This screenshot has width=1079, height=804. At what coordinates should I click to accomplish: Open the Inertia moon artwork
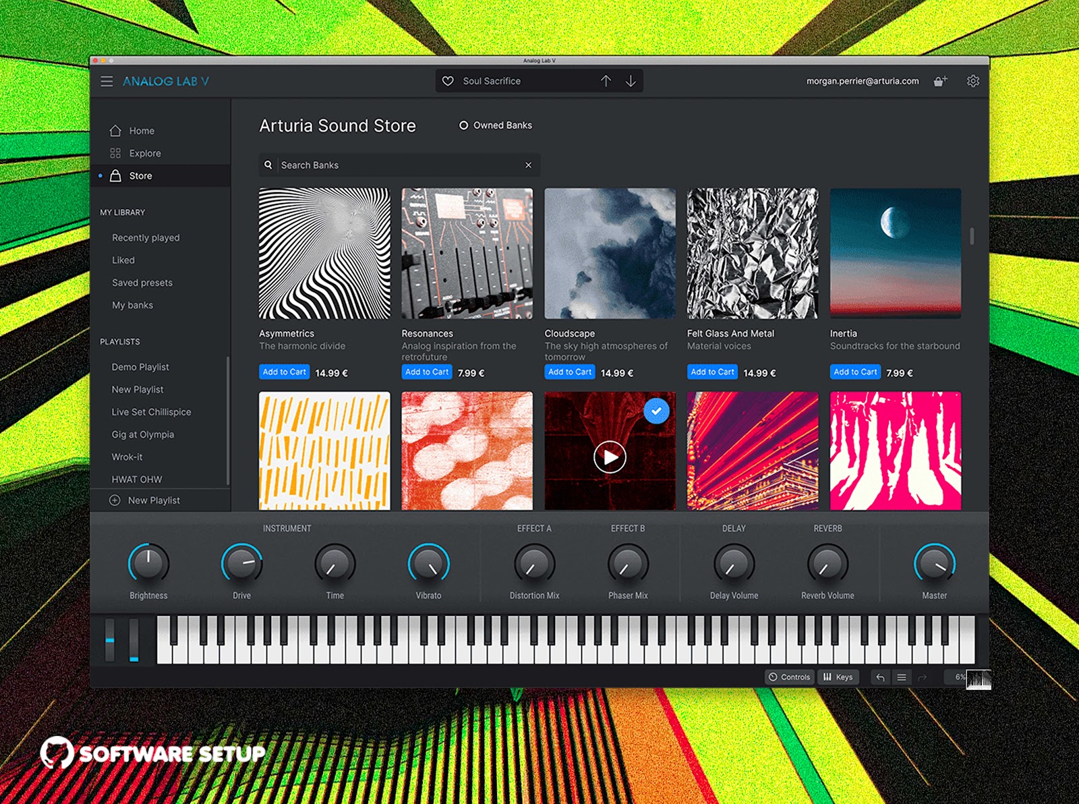pyautogui.click(x=896, y=254)
